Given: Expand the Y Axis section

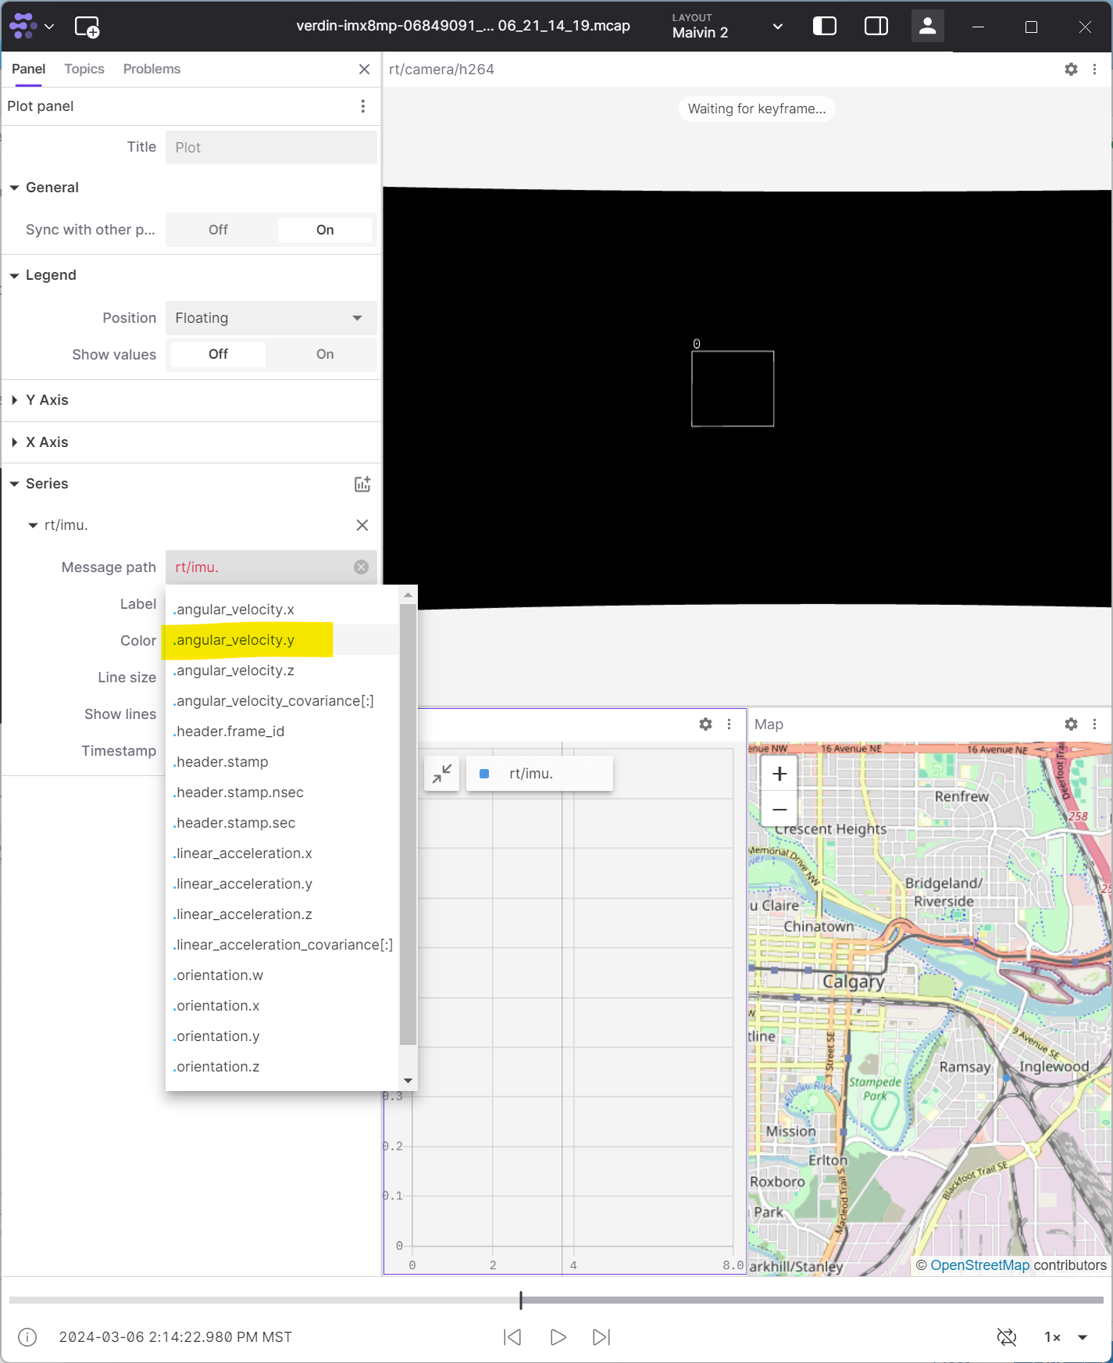Looking at the screenshot, I should click(47, 400).
